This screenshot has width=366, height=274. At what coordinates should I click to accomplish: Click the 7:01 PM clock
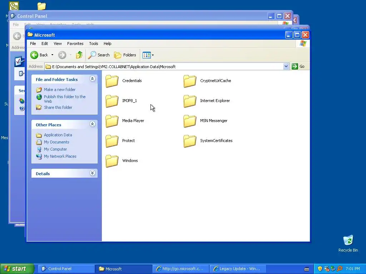(x=353, y=269)
